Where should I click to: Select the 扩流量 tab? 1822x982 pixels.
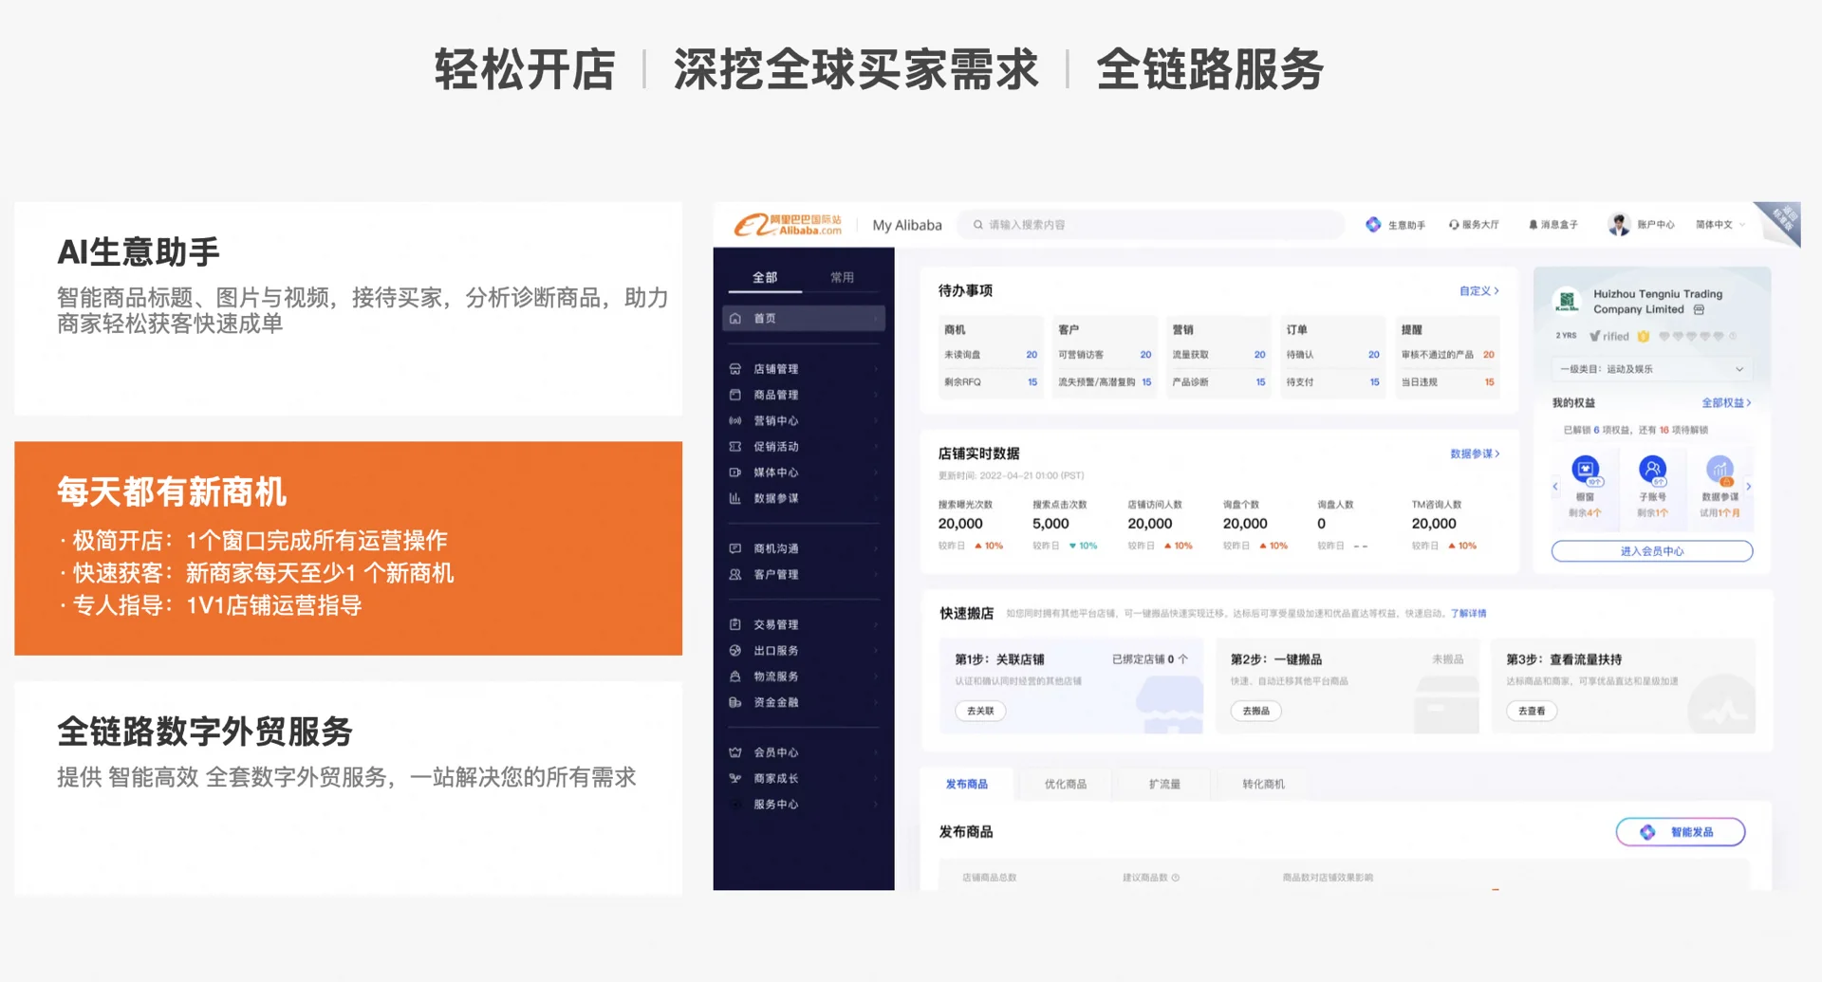click(1164, 784)
